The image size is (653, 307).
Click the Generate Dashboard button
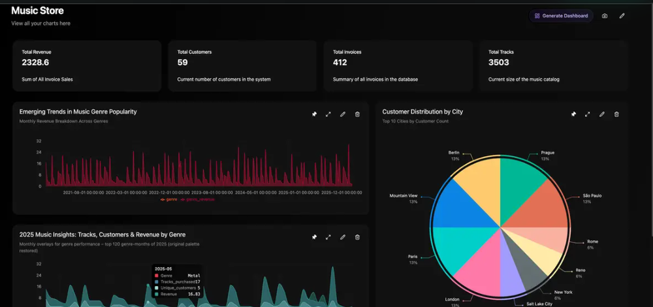(x=561, y=16)
